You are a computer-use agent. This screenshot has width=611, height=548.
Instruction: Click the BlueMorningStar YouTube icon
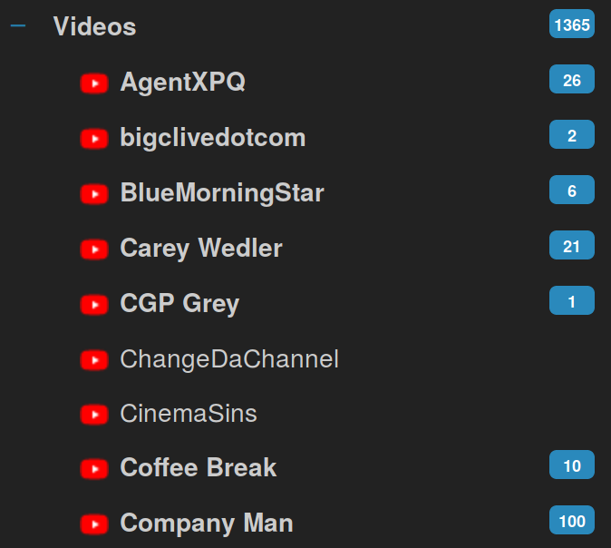[x=94, y=194]
